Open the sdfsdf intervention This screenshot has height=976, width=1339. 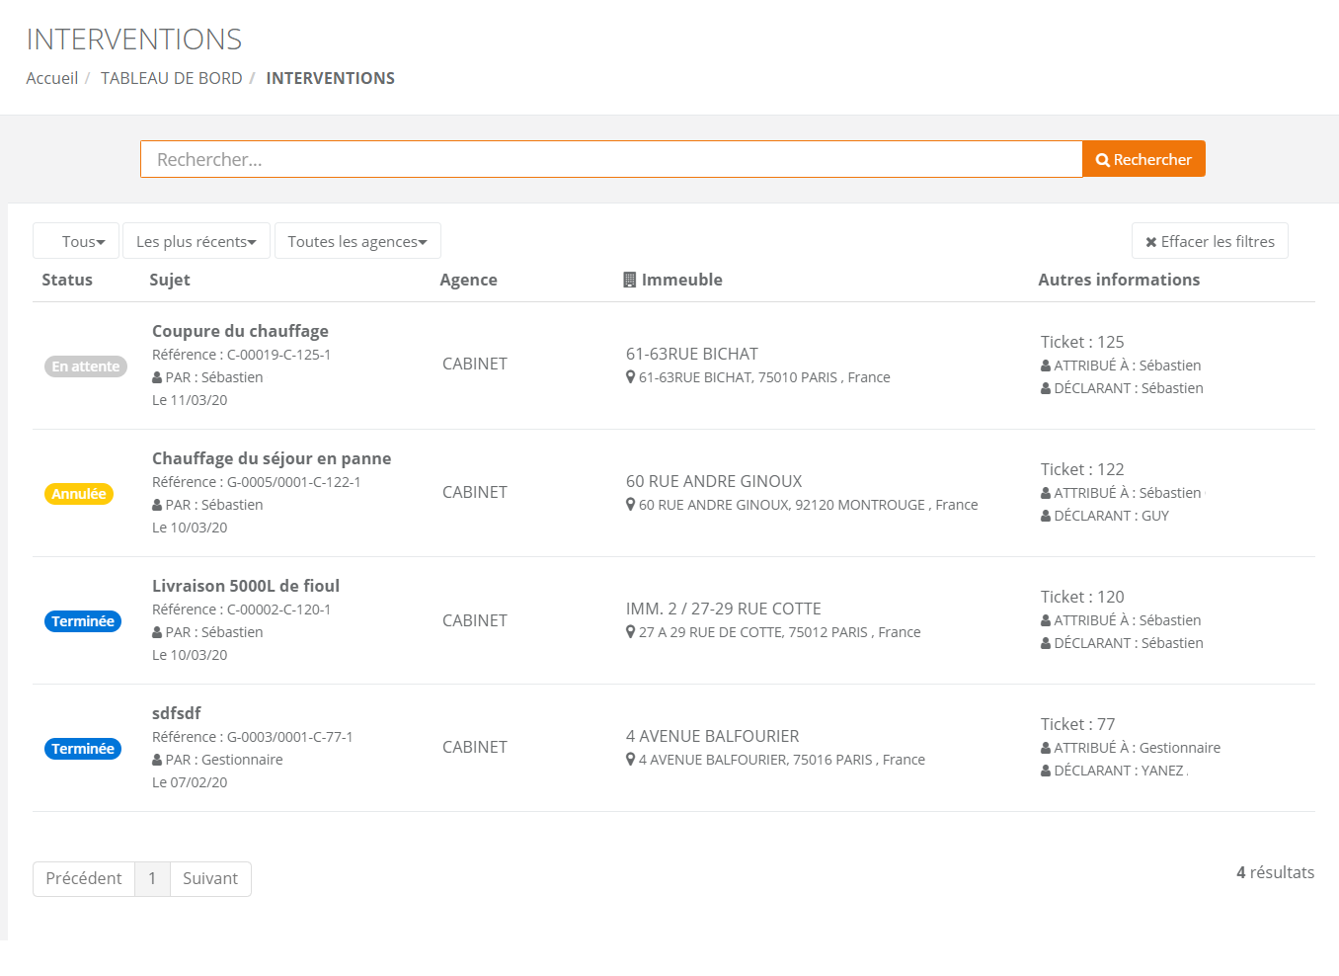[x=177, y=713]
